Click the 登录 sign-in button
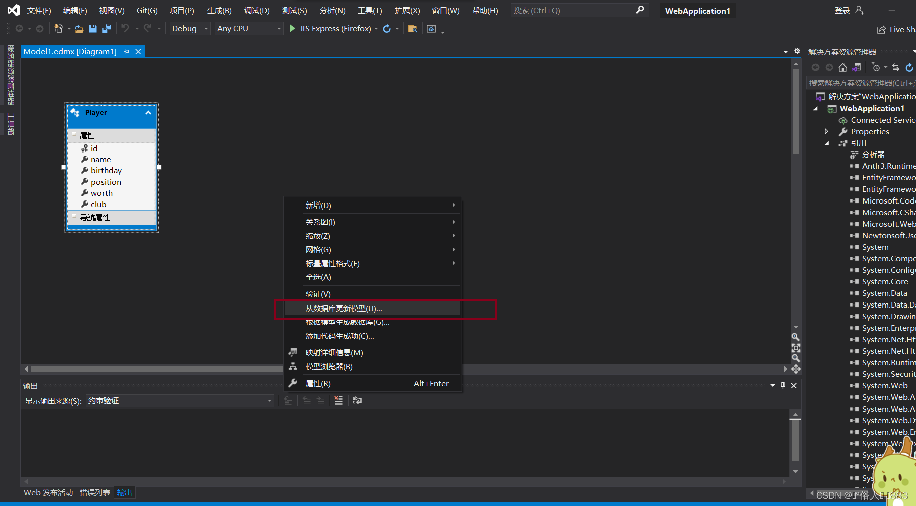Image resolution: width=916 pixels, height=506 pixels. click(842, 10)
